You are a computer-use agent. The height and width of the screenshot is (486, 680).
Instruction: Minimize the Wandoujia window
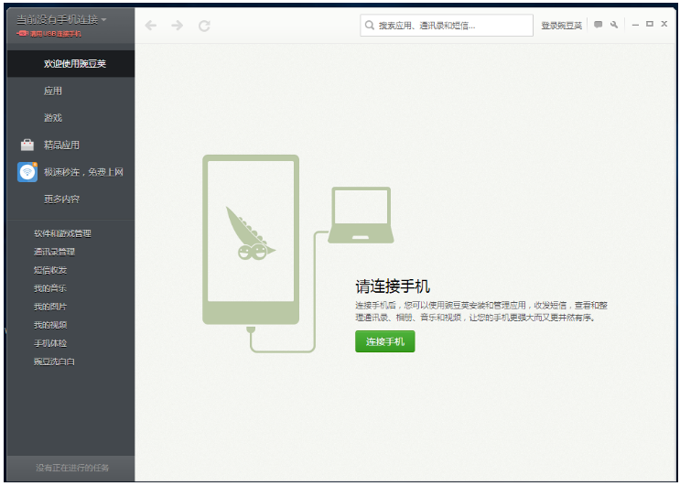click(635, 25)
